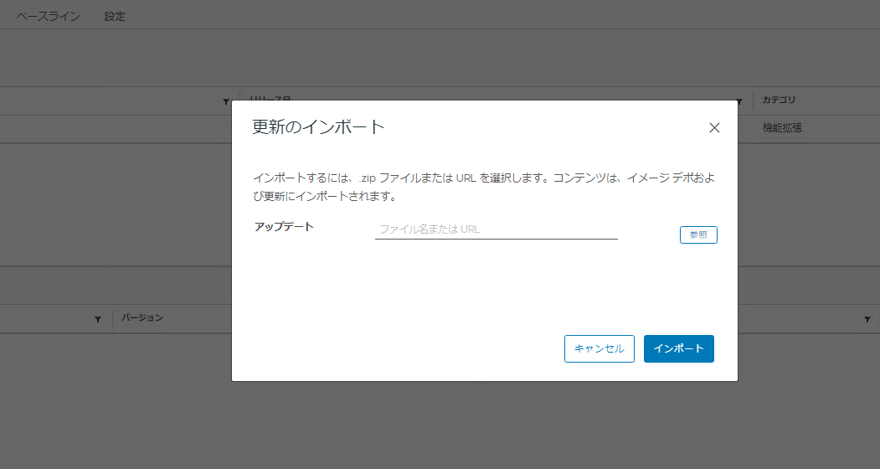This screenshot has width=880, height=469.
Task: Confirm with the インポート button
Action: 678,348
